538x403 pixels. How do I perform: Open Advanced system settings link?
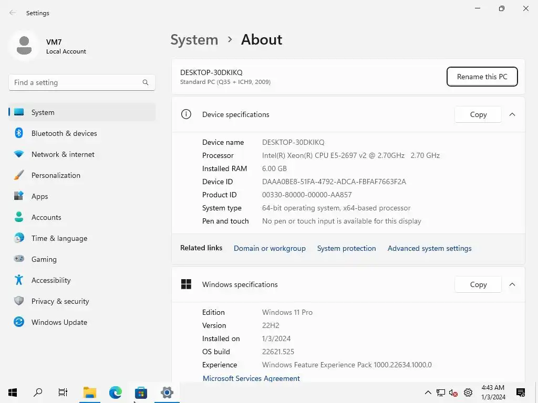pos(430,248)
